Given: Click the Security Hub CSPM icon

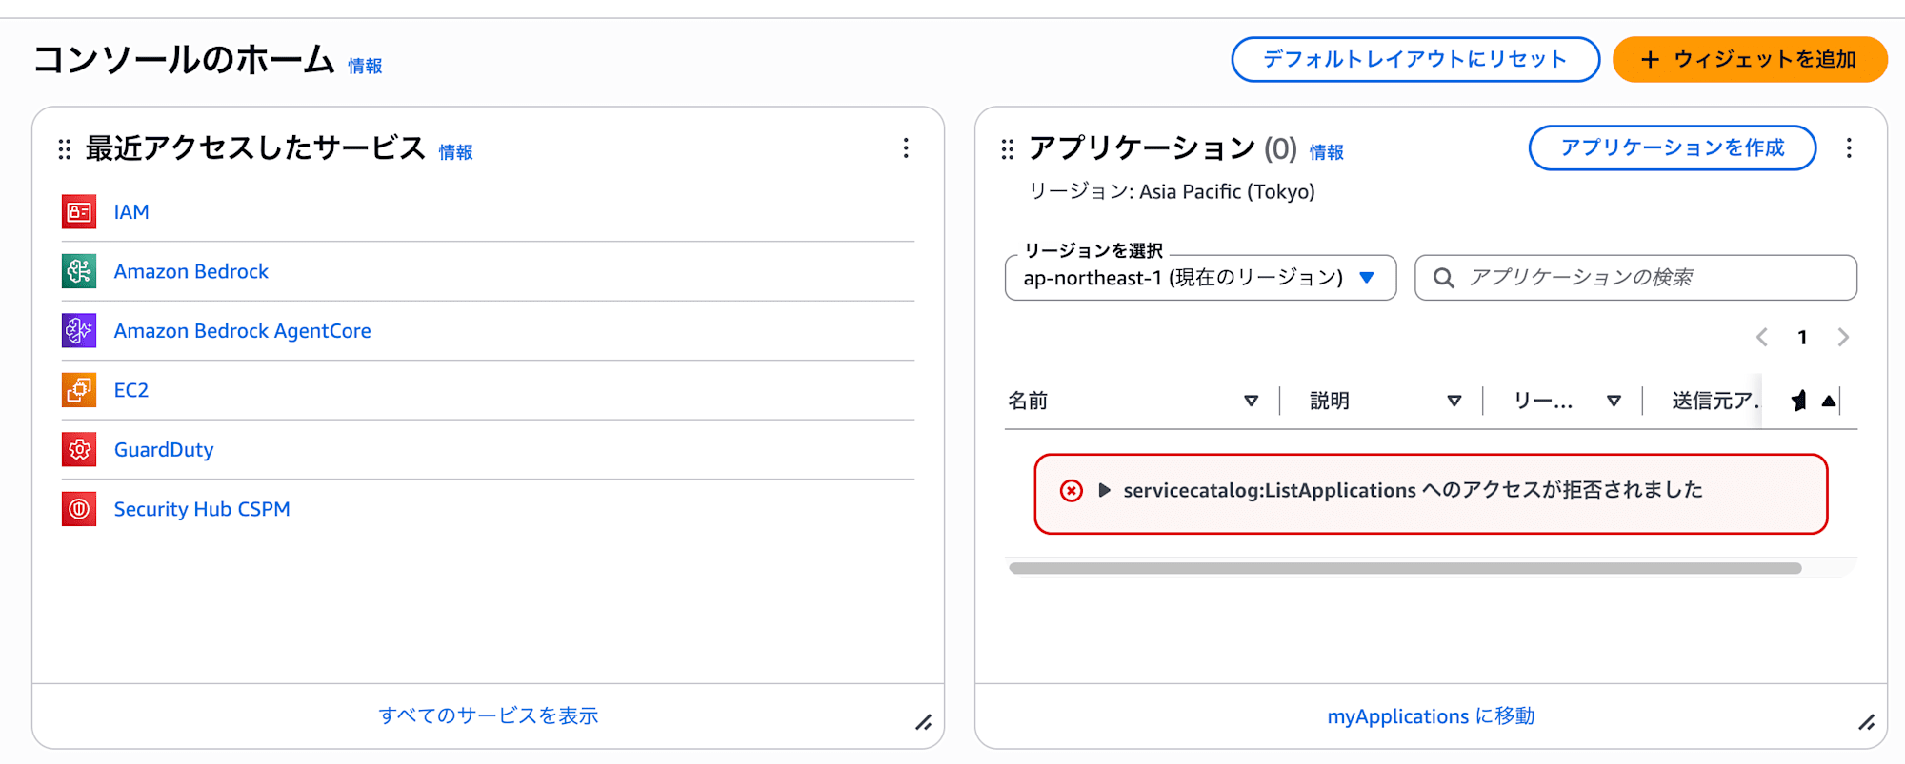Looking at the screenshot, I should (x=79, y=509).
